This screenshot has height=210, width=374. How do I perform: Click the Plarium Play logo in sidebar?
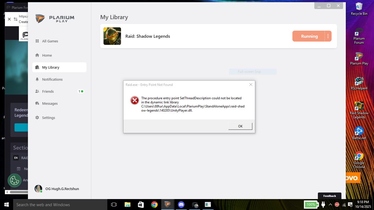[x=55, y=19]
